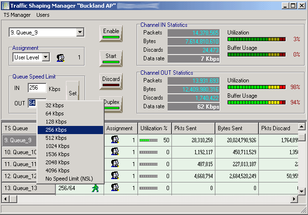Viewport: 308px width, 215px height.
Task: Open the Queue_9 selection dropdown
Action: click(x=80, y=32)
